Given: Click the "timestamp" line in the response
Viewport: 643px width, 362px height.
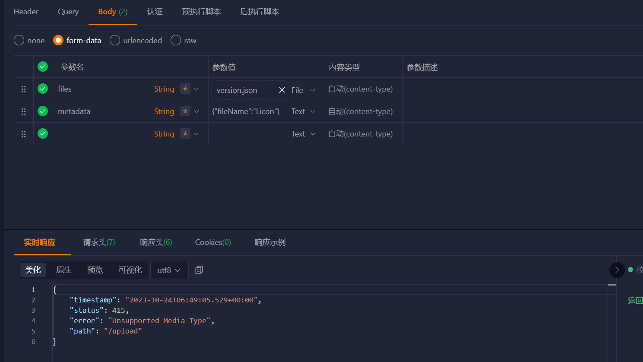Looking at the screenshot, I should pos(165,300).
